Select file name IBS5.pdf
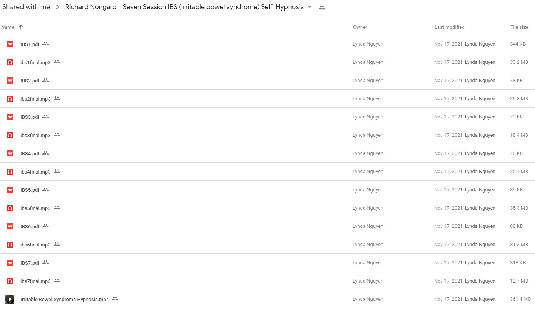The width and height of the screenshot is (535, 311). tap(30, 190)
